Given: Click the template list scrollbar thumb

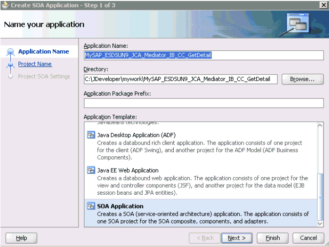Looking at the screenshot, I should pos(320,197).
